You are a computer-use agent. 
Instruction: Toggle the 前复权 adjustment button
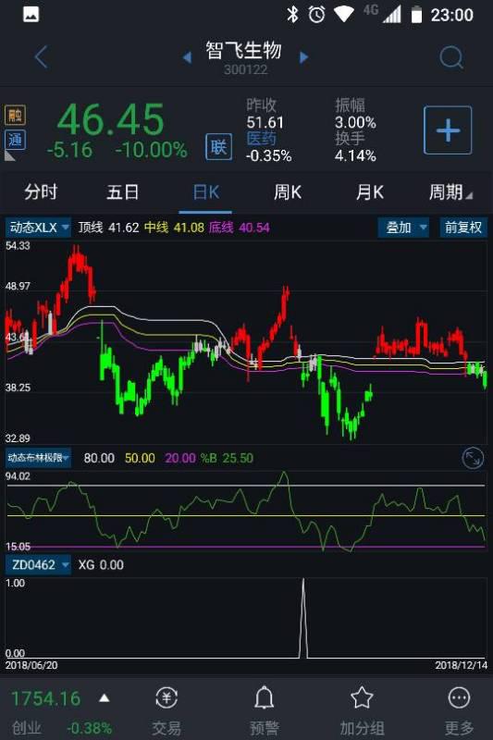click(x=463, y=228)
